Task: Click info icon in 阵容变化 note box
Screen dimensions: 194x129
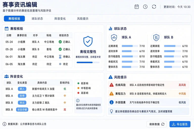Action: pyautogui.click(x=78, y=101)
